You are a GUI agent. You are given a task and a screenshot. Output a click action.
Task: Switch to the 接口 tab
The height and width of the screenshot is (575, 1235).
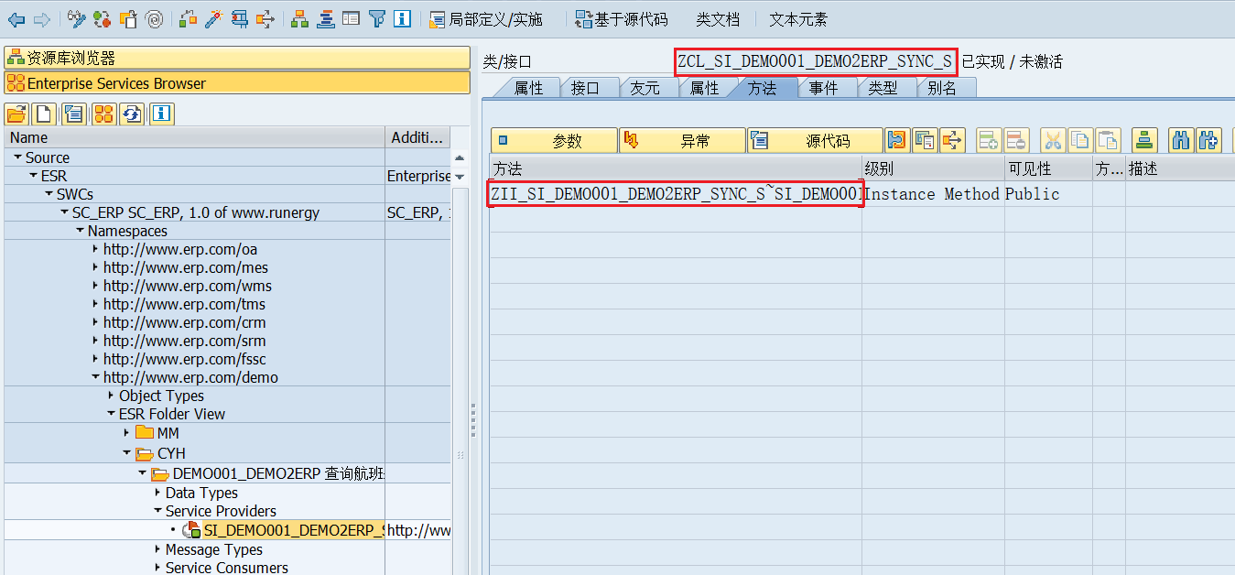click(x=585, y=88)
